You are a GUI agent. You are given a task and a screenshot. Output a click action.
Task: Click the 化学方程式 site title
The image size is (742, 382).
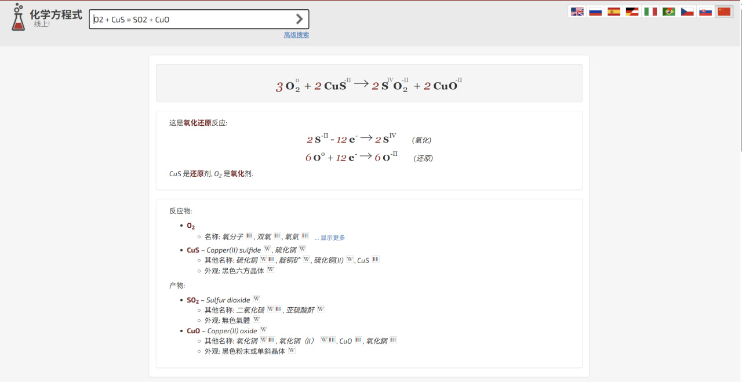pyautogui.click(x=56, y=14)
